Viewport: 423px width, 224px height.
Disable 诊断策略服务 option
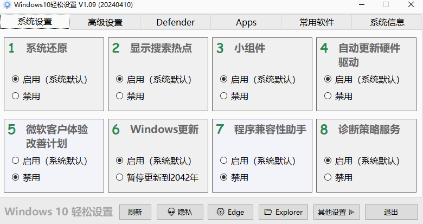click(328, 177)
